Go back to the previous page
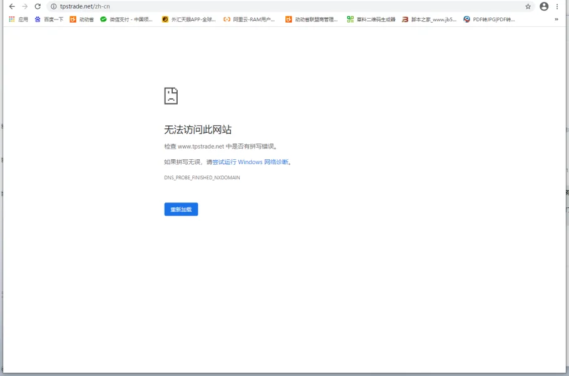Viewport: 569px width, 376px height. tap(12, 6)
